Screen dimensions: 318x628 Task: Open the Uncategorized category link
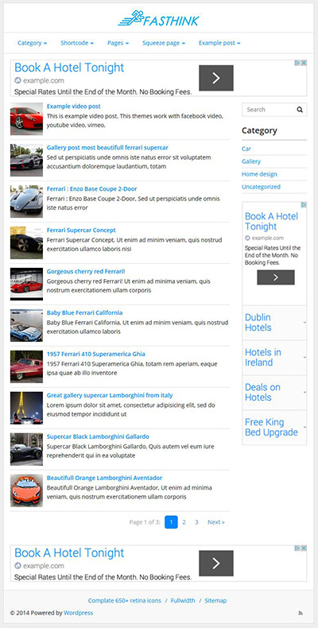[x=261, y=187]
